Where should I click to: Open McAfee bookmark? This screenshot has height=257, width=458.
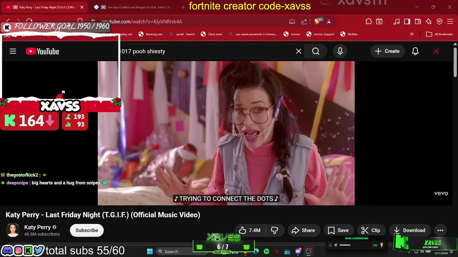click(349, 34)
